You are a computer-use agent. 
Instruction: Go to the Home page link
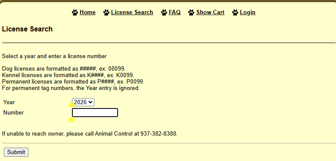[x=87, y=12]
